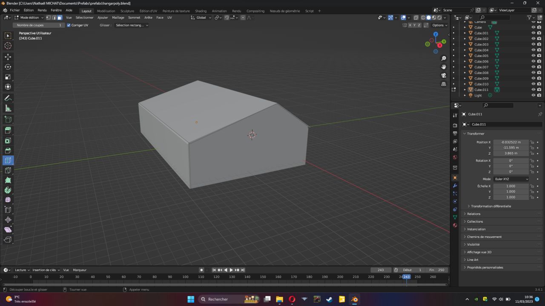
Task: Select the Inset Faces tool
Action: coord(8,140)
